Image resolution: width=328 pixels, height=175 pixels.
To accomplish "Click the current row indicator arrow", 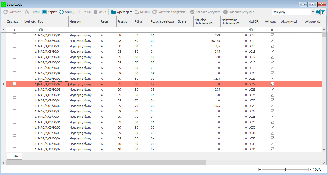I will [3, 84].
